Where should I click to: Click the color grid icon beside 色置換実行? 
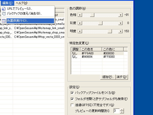[4, 21]
